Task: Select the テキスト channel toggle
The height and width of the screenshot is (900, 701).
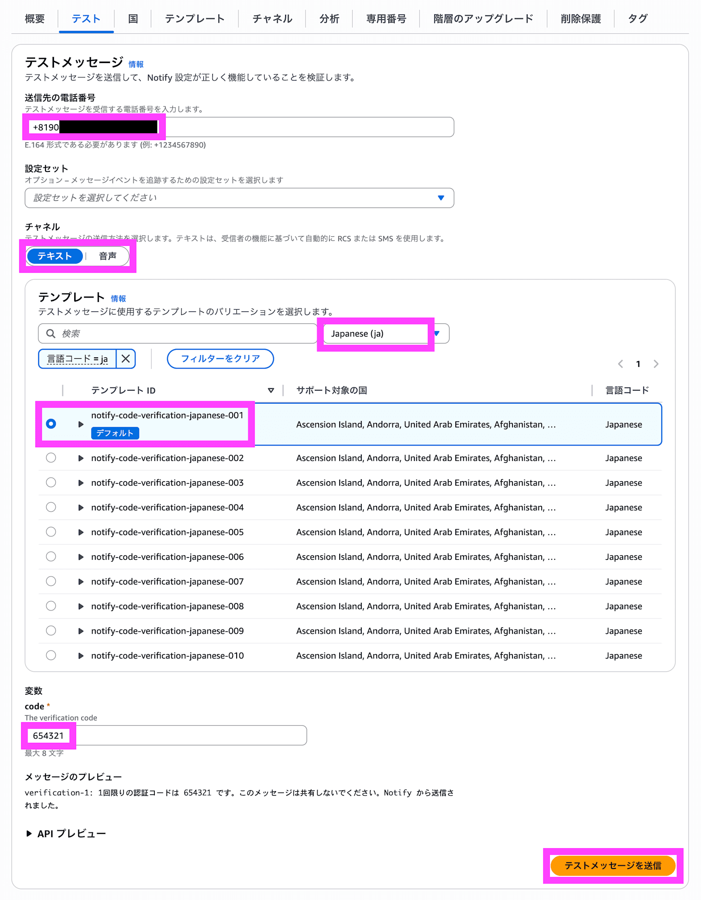Action: [x=55, y=256]
